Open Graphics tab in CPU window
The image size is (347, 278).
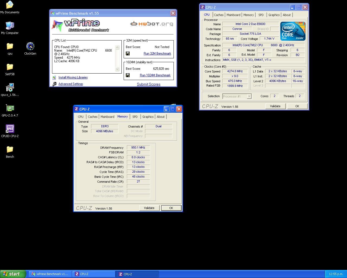pyautogui.click(x=274, y=15)
